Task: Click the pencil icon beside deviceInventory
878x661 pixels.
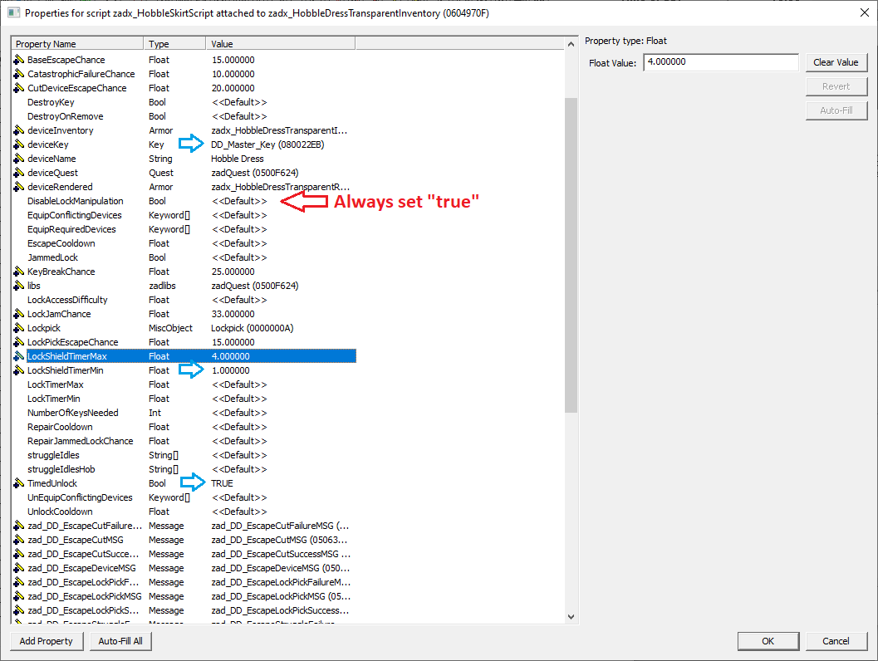Action: (18, 130)
